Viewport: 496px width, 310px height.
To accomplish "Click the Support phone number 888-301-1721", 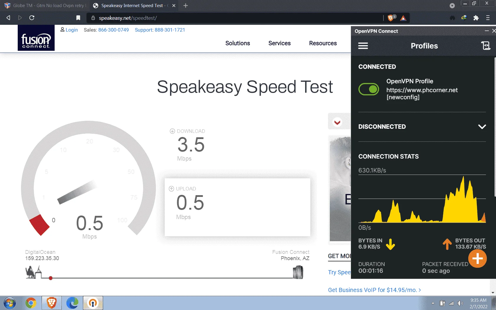I will pos(170,30).
